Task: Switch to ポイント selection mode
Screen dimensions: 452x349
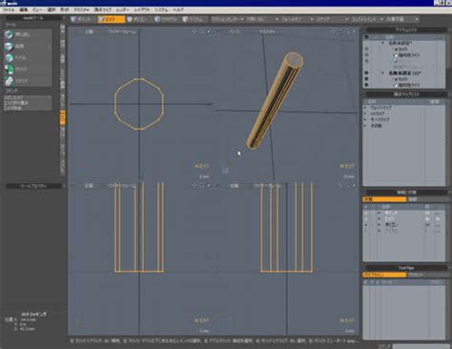Action: pos(82,19)
